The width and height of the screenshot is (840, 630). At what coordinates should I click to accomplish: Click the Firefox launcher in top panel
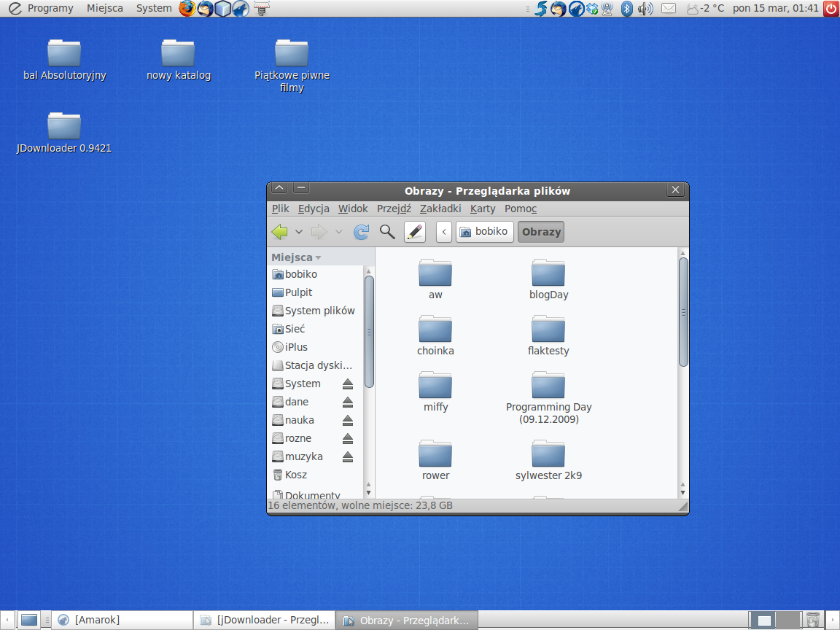(x=187, y=9)
